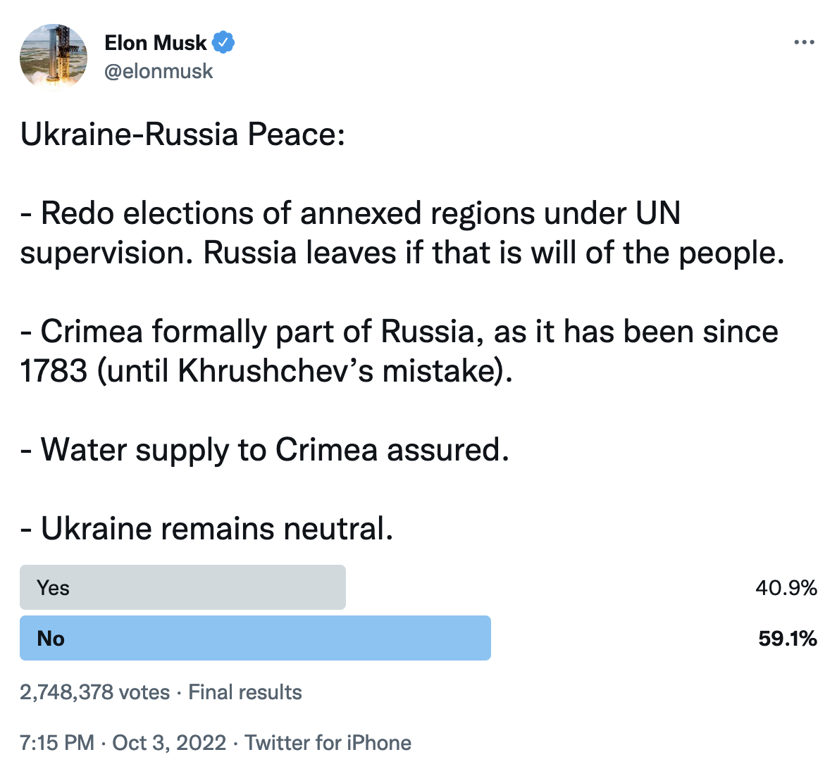This screenshot has height=776, width=837.
Task: Open the 7:15 PM timestamp link
Action: 56,743
